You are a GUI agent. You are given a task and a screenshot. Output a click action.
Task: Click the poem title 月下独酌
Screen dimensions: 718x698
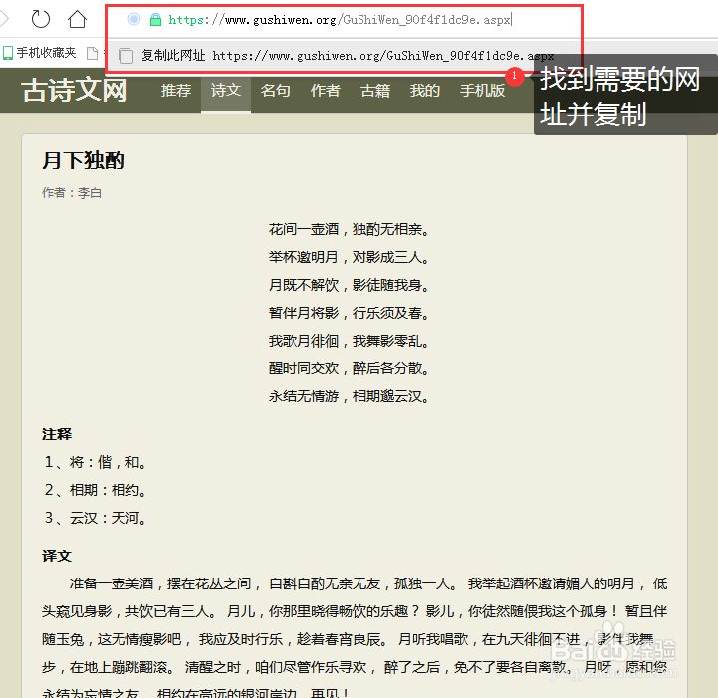(84, 161)
